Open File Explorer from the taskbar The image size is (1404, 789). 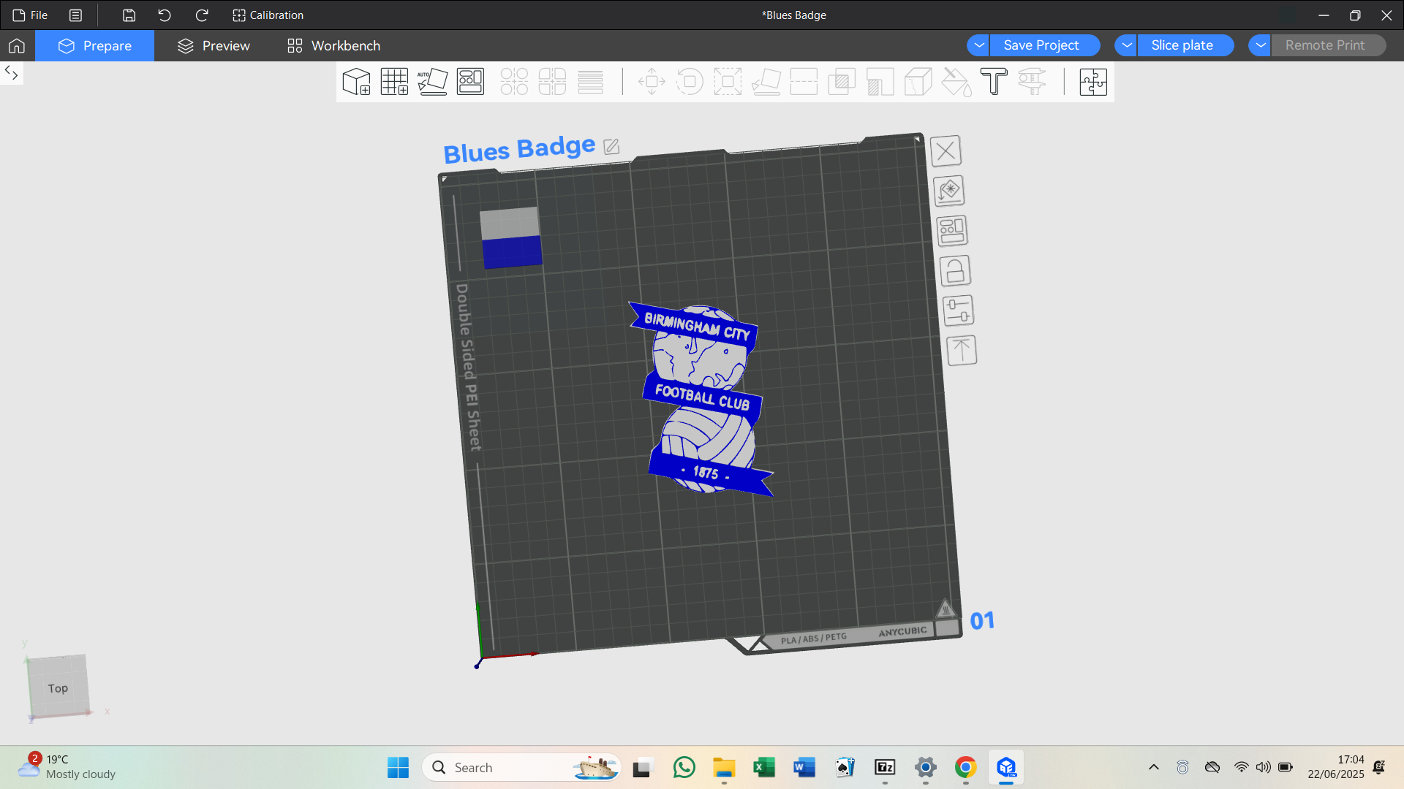724,768
